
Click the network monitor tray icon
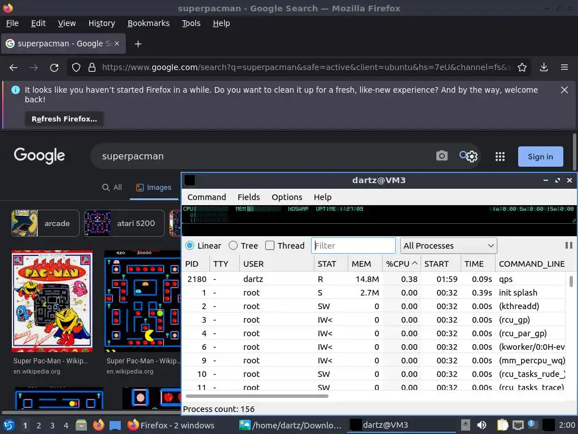518,425
